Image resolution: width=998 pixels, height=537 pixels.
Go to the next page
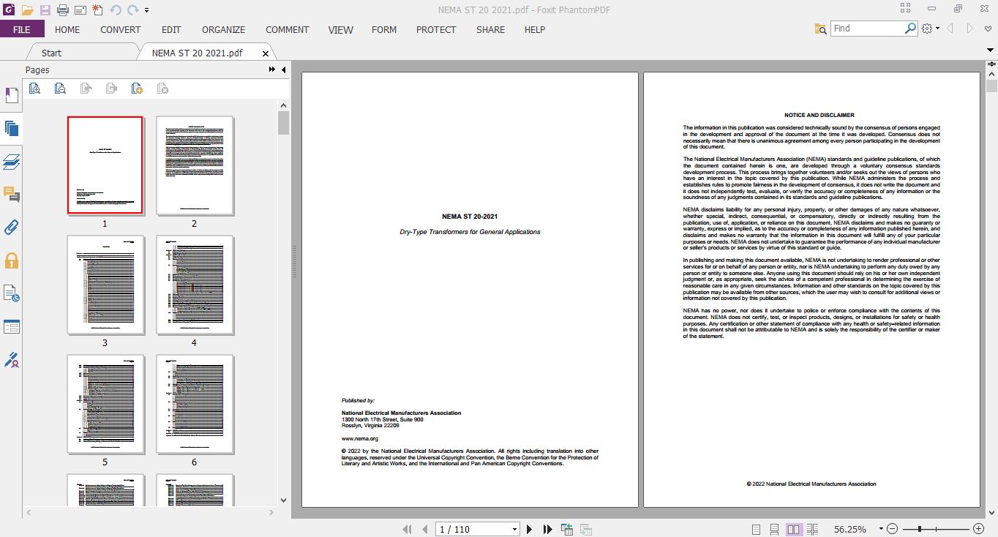pos(529,529)
